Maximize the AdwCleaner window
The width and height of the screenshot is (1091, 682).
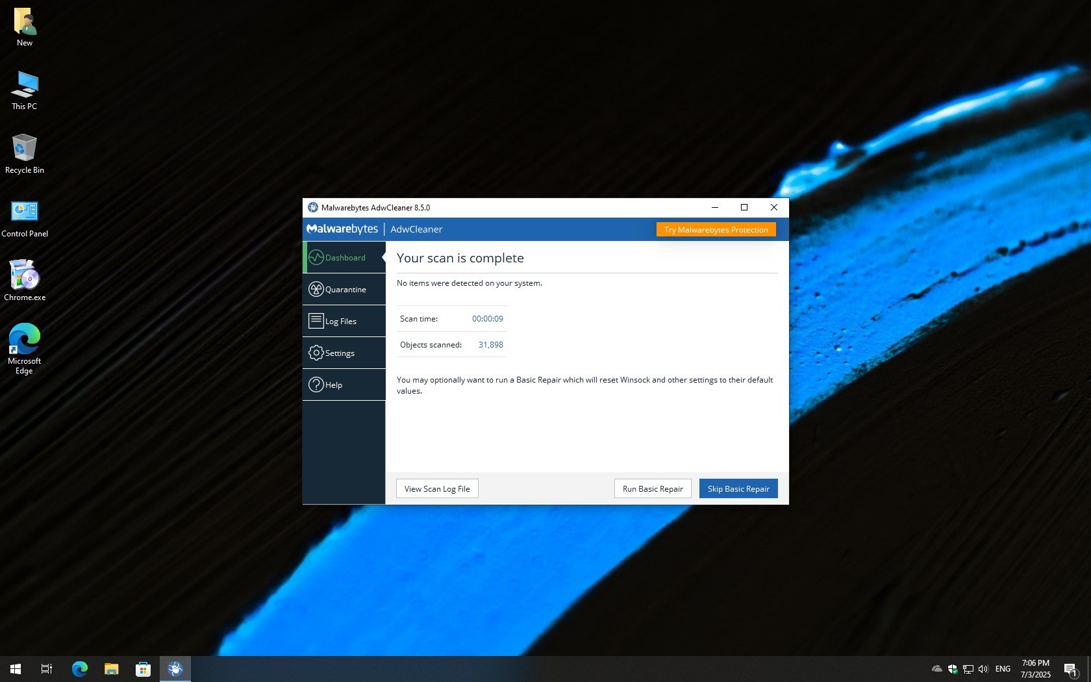[x=744, y=207]
